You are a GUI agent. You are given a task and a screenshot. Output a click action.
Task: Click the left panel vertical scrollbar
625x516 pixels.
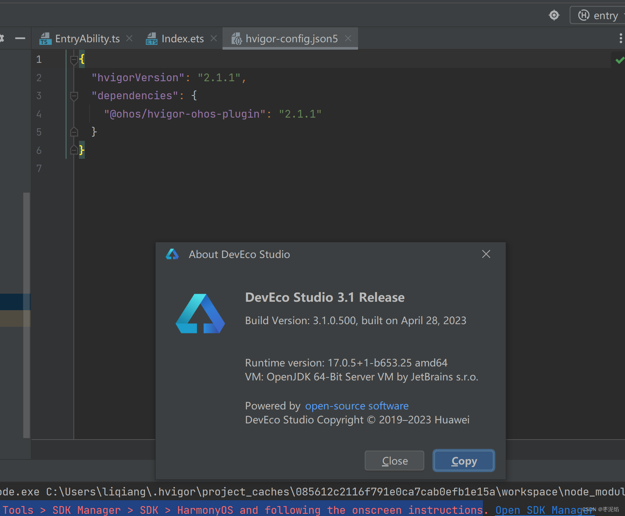tap(26, 315)
